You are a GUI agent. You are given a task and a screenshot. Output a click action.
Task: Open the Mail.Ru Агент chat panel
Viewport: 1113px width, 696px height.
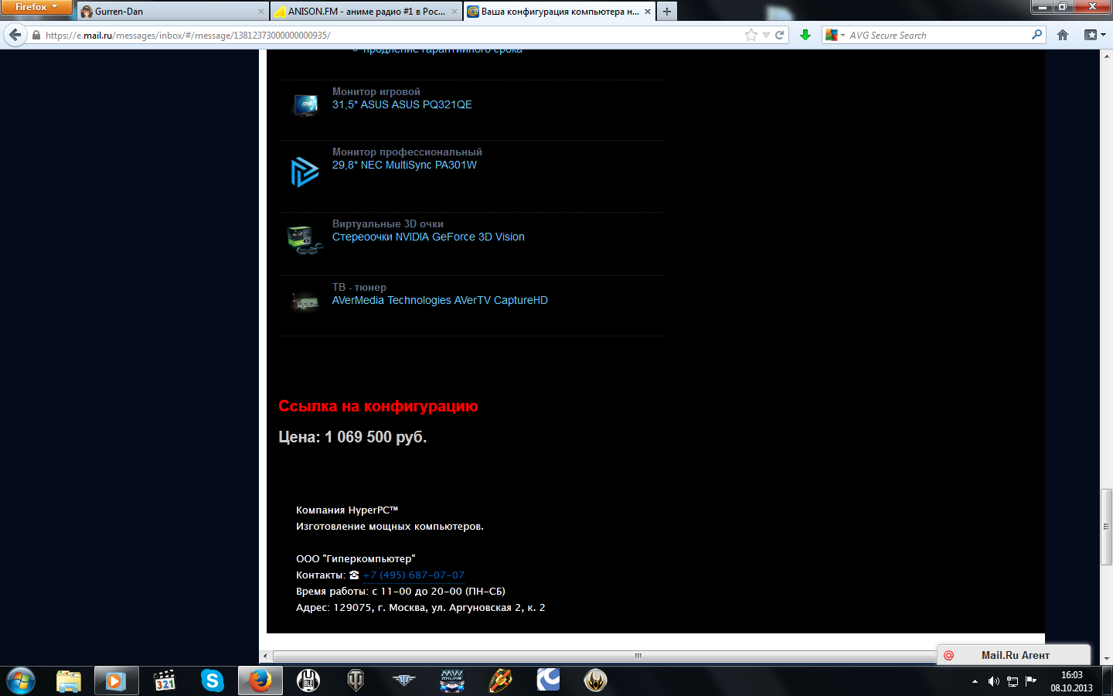[x=1014, y=655]
